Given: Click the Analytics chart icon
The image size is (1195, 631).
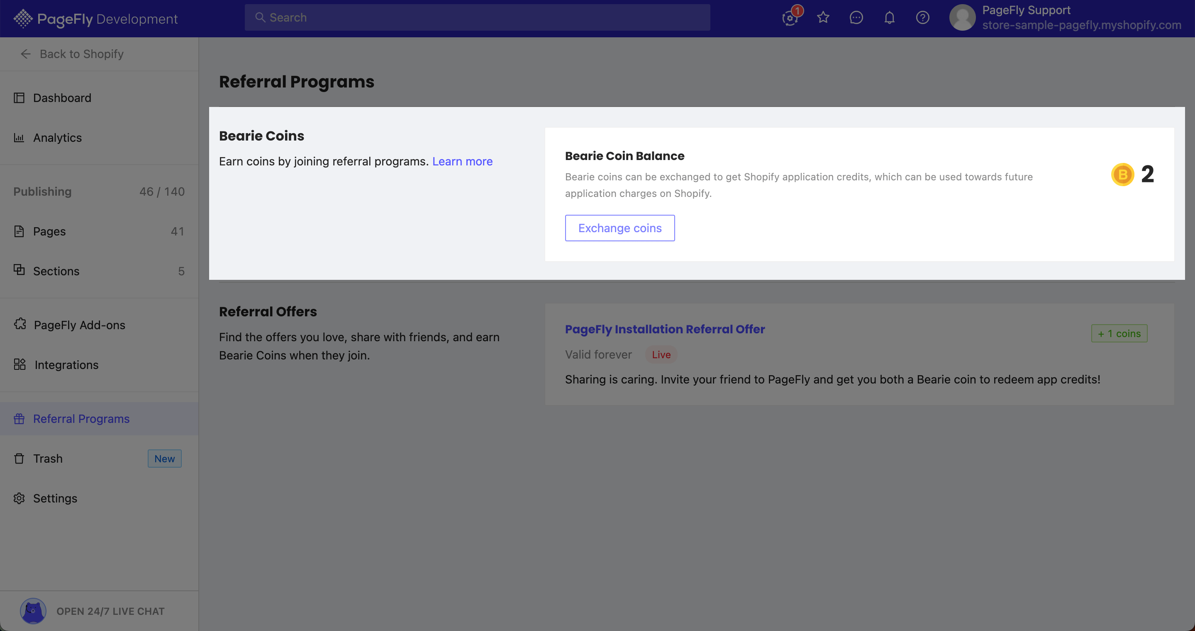Looking at the screenshot, I should [19, 138].
